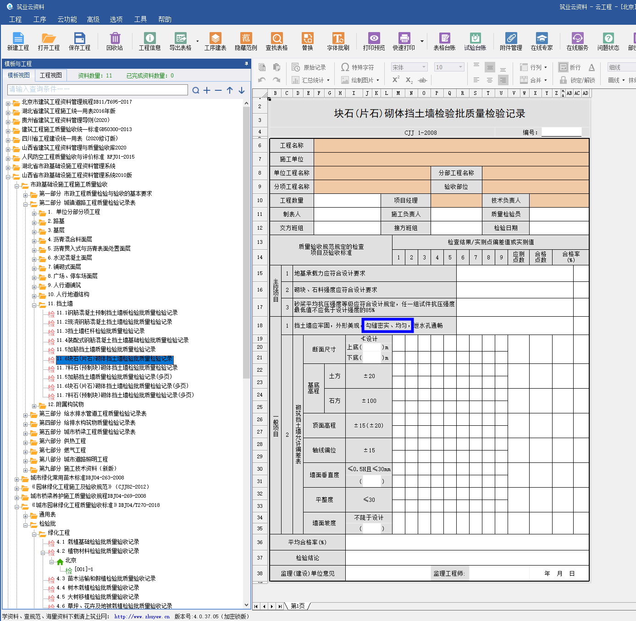This screenshot has height=621, width=636.
Task: Open 打印预览 print preview
Action: [x=374, y=41]
